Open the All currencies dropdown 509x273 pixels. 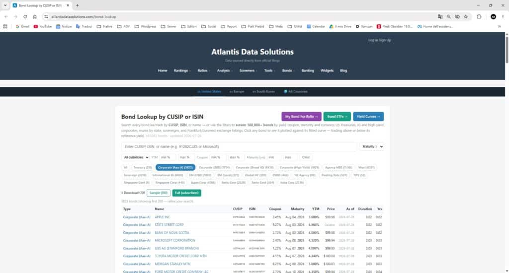tap(136, 157)
